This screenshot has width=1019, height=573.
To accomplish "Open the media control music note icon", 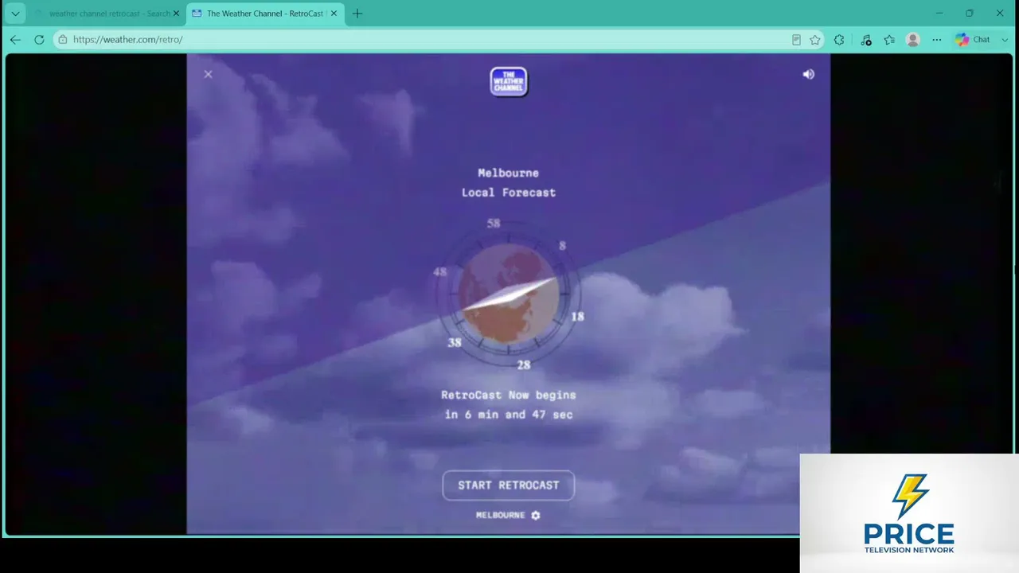I will coord(866,40).
